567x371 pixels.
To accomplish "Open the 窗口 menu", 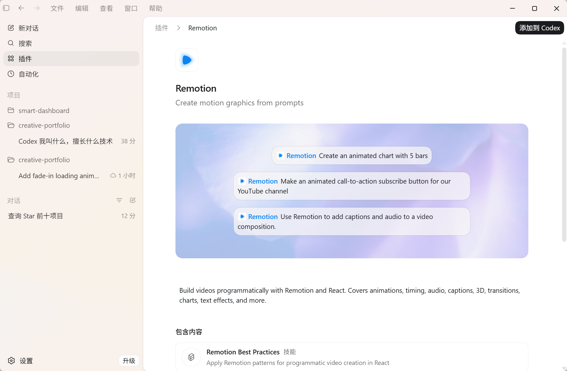I will tap(131, 8).
